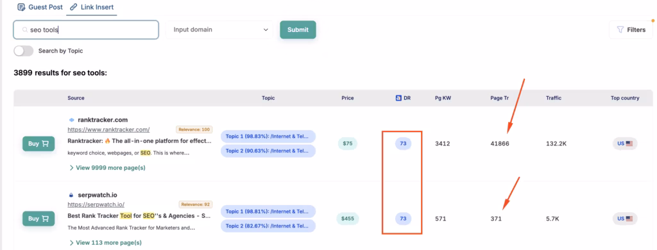Open the Filters panel

point(631,29)
